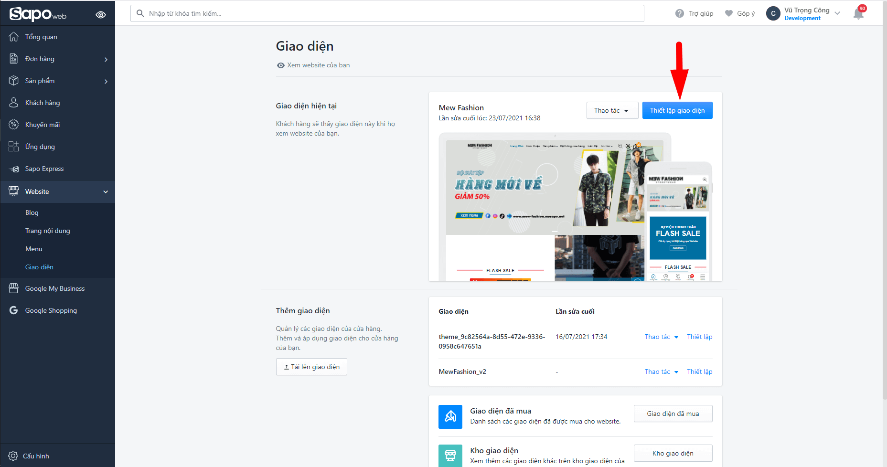
Task: Open the account dropdown arrow
Action: 837,13
